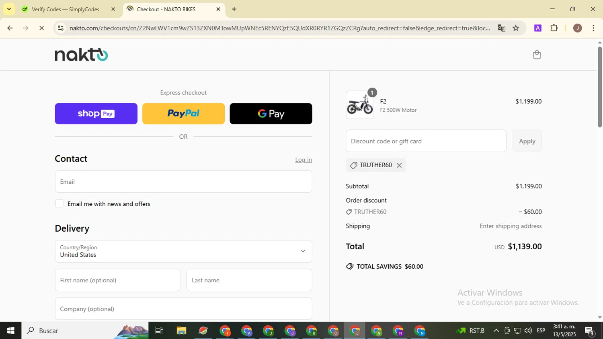View site information icon in address bar
Screen dimensions: 603x339
click(x=60, y=28)
